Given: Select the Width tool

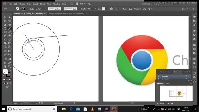Looking at the screenshot, I should [5, 43].
